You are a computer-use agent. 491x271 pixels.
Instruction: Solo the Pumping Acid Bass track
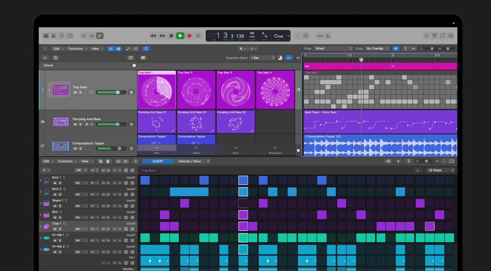tap(80, 124)
